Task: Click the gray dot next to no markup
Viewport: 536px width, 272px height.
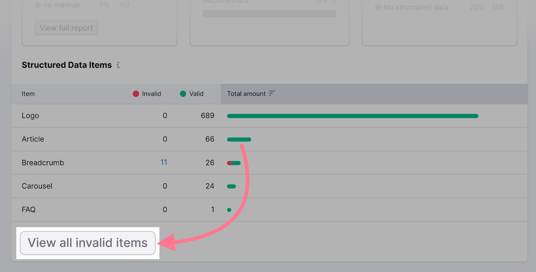Action: coord(38,5)
